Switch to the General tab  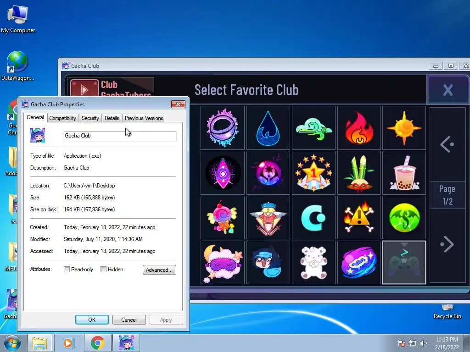click(35, 117)
